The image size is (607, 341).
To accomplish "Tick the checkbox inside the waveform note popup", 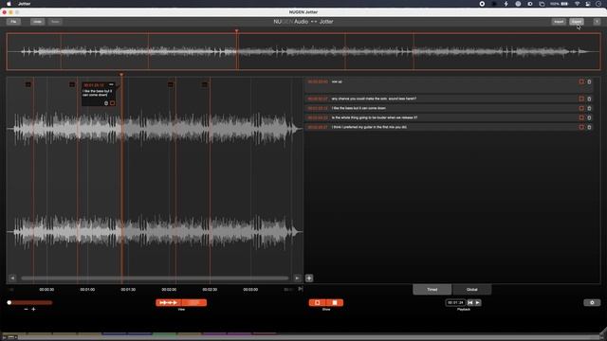I will [x=112, y=103].
